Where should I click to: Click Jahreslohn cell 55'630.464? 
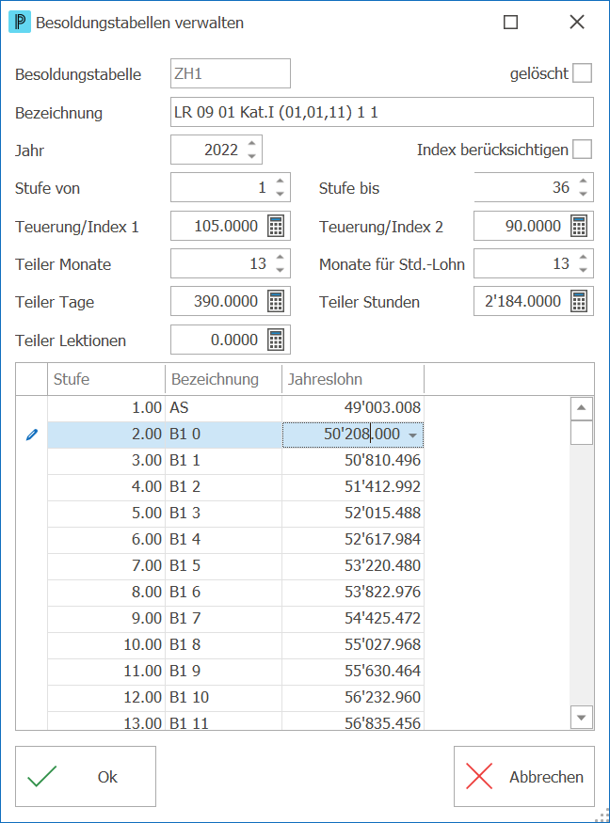(x=353, y=672)
